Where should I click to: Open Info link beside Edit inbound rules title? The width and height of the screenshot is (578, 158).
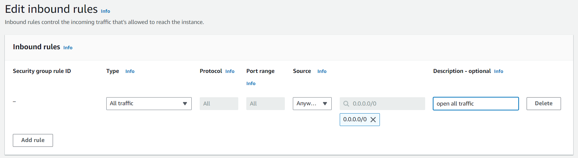pyautogui.click(x=105, y=11)
